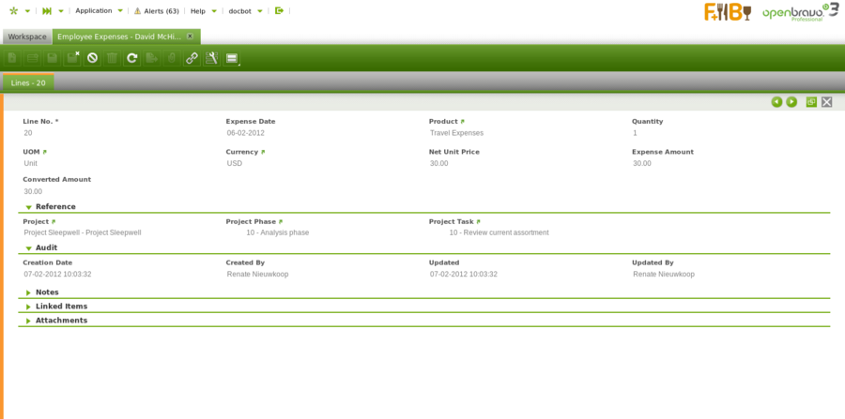Expand the Attachments section
Image resolution: width=845 pixels, height=419 pixels.
tap(29, 321)
